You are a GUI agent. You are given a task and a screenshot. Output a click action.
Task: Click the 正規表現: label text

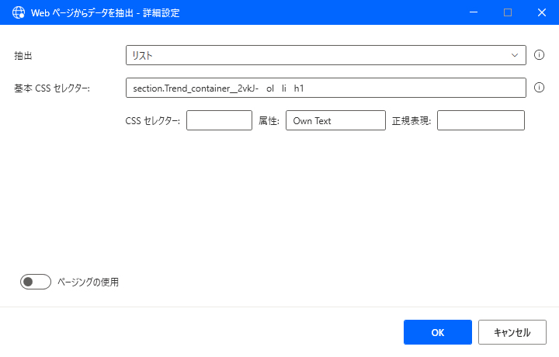(x=411, y=121)
